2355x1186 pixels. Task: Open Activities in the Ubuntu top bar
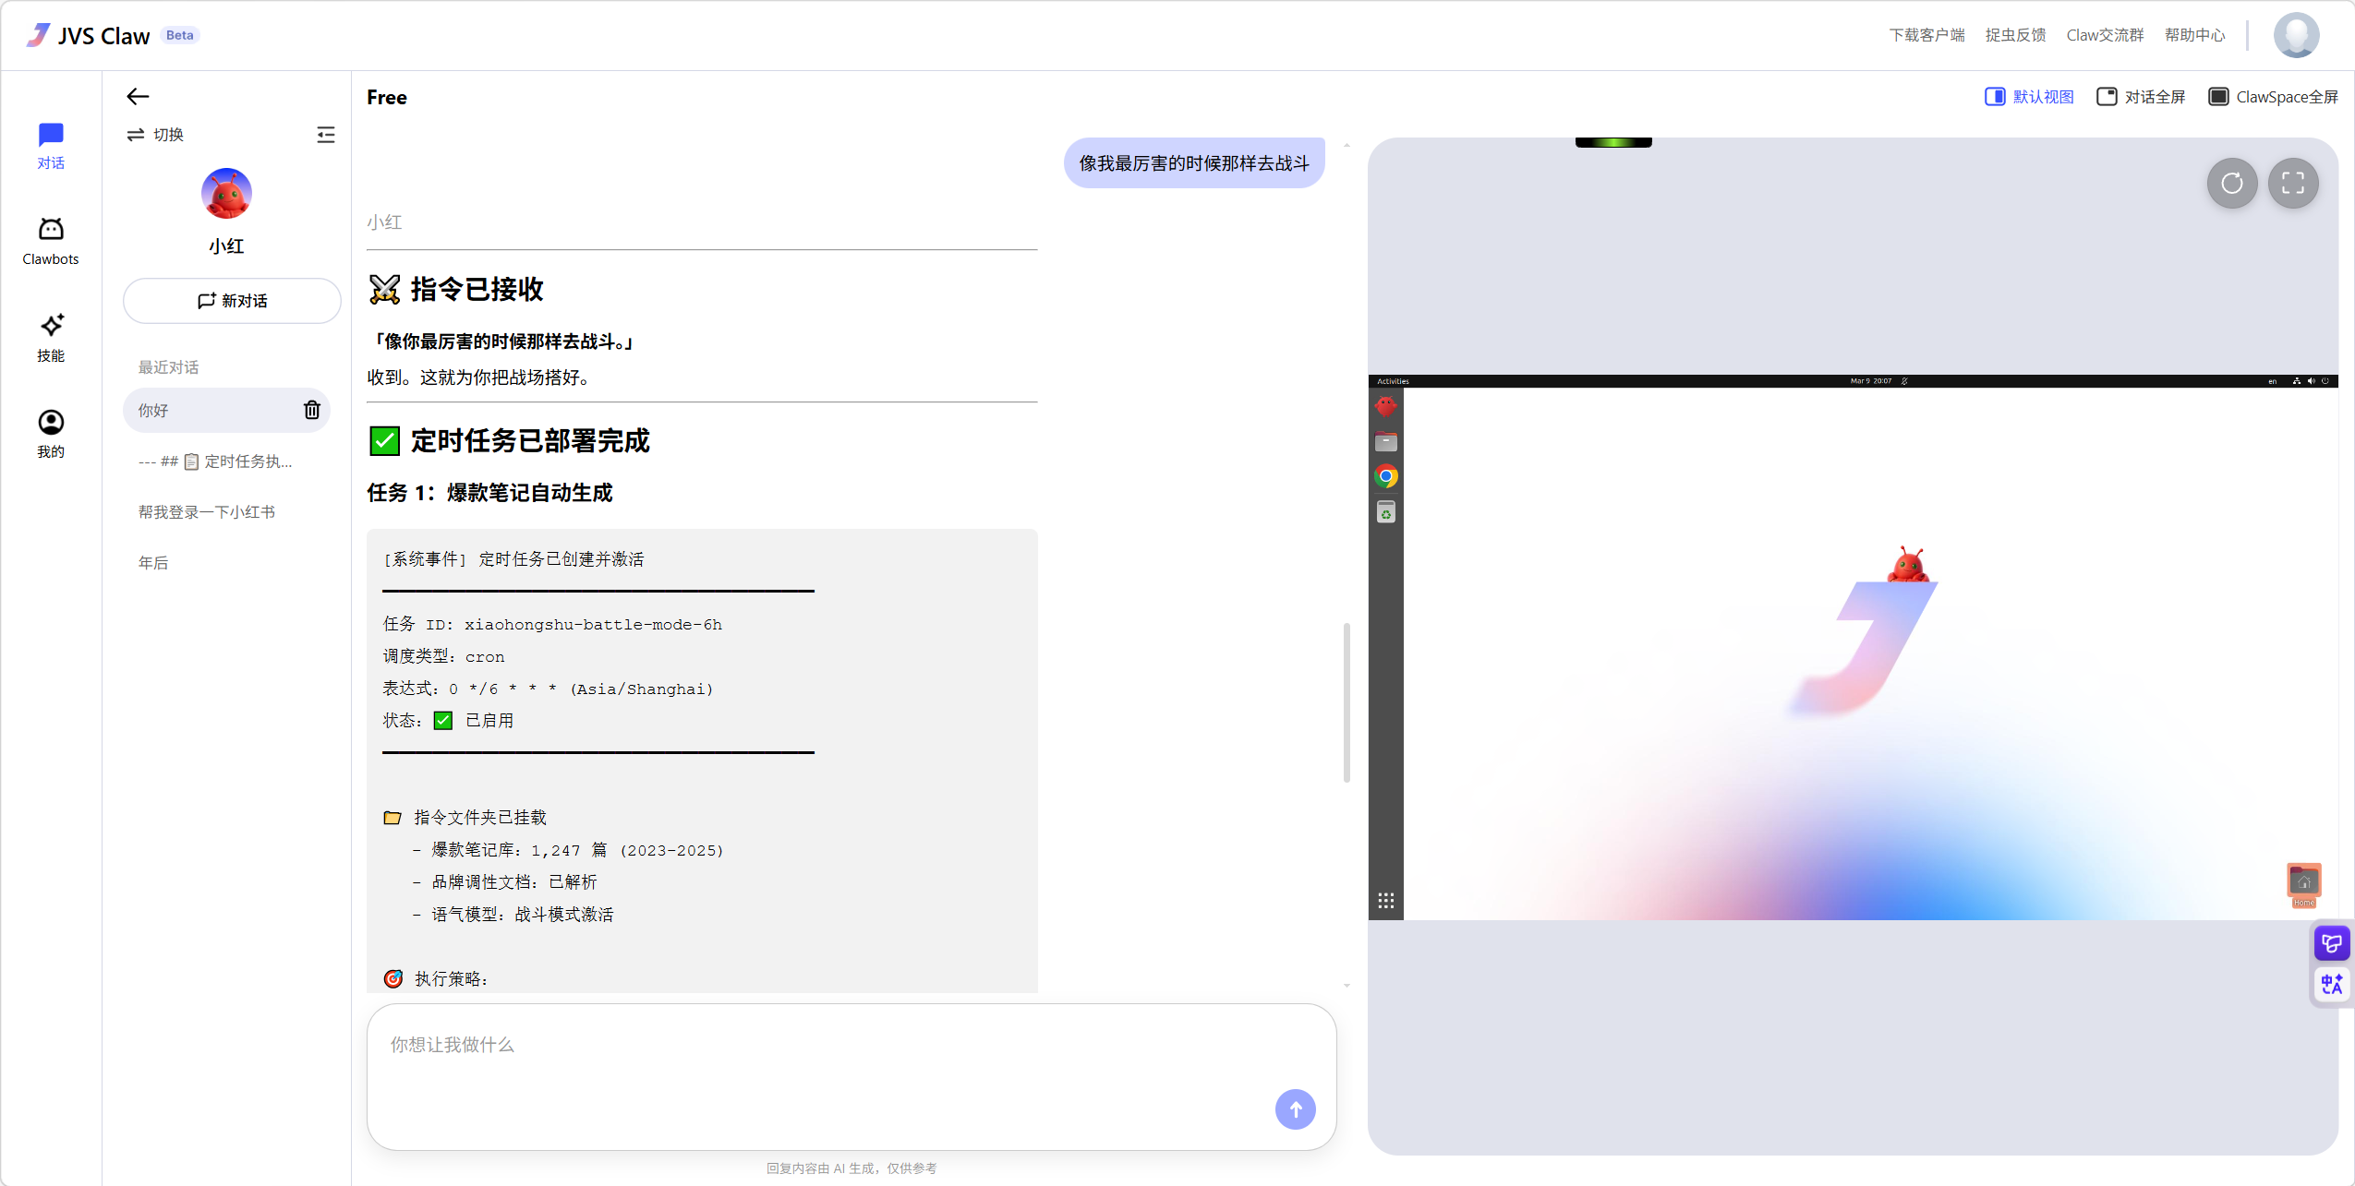(1393, 380)
